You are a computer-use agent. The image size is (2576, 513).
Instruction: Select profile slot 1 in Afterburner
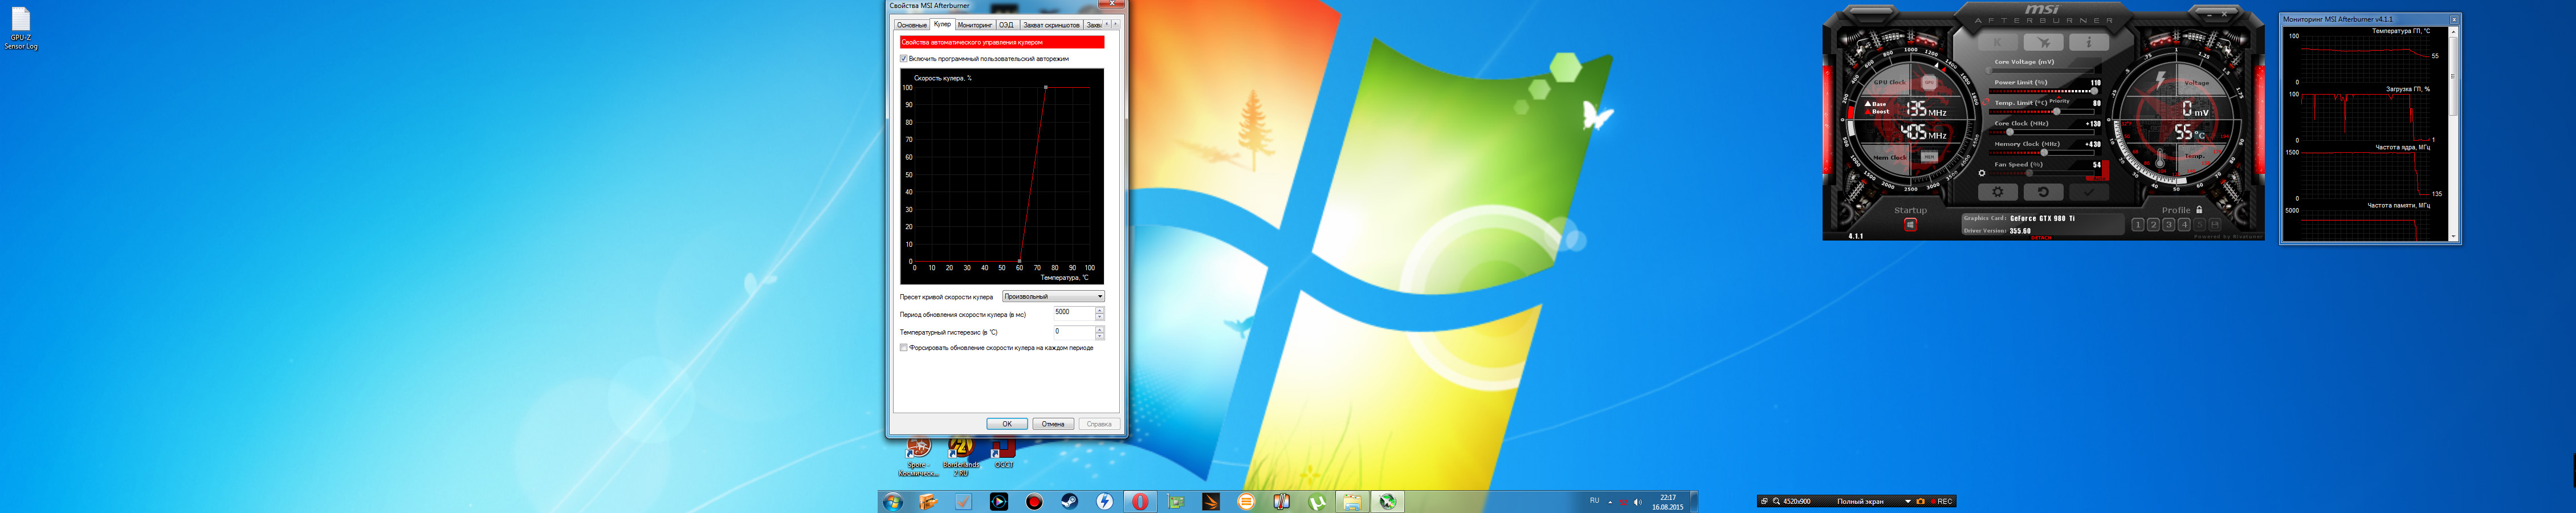(2138, 225)
